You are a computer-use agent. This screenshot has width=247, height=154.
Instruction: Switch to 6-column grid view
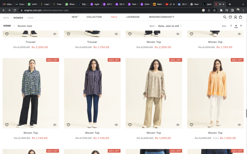(241, 26)
